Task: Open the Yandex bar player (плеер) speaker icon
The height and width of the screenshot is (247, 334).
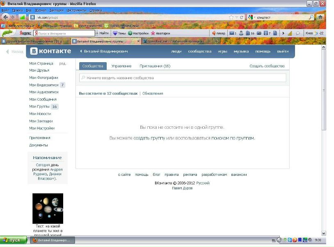Action: coord(214,33)
